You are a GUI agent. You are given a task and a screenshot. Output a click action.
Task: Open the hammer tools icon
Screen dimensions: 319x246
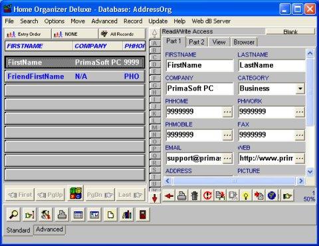click(46, 214)
